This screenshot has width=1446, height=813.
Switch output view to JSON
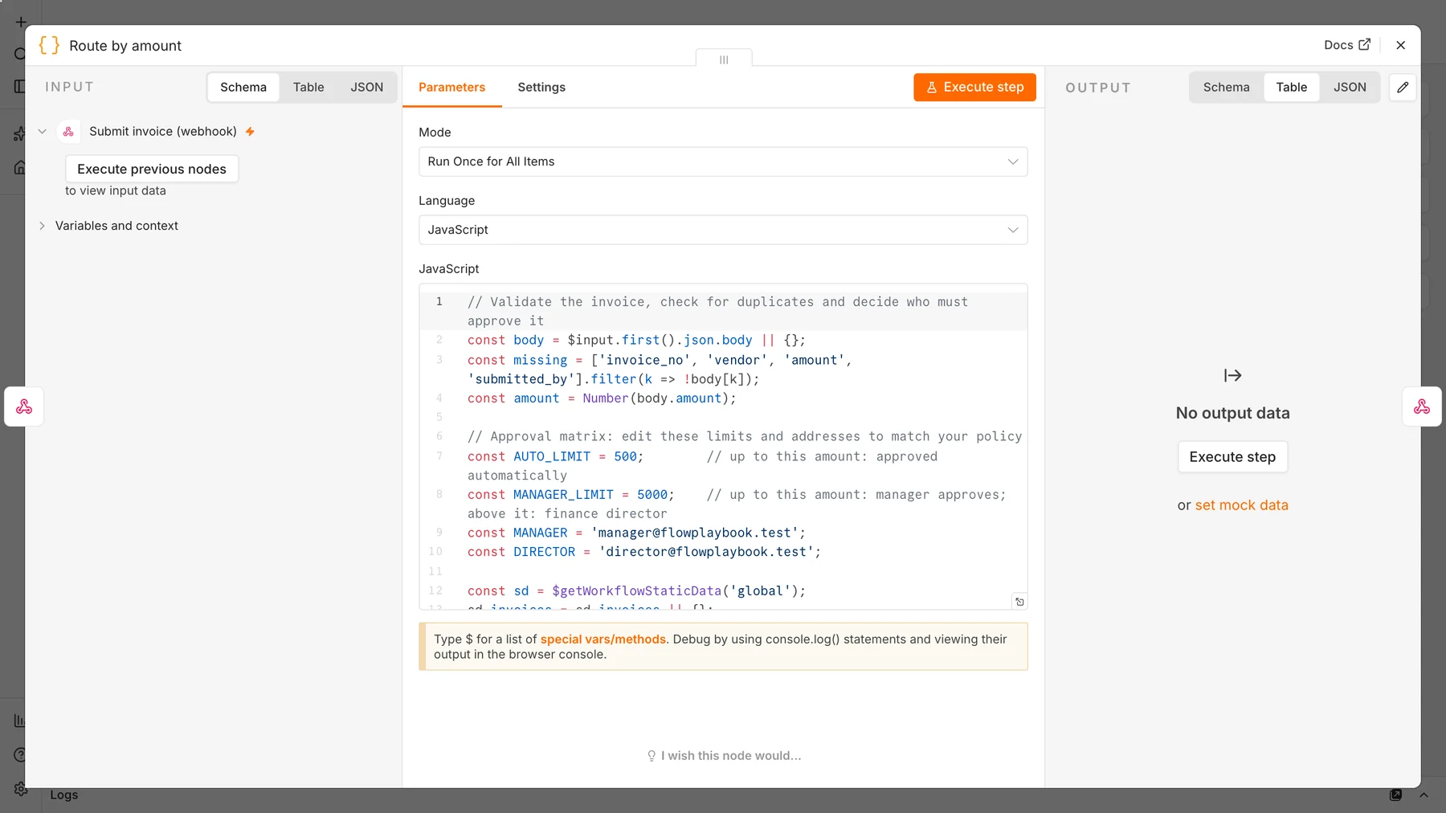1350,87
